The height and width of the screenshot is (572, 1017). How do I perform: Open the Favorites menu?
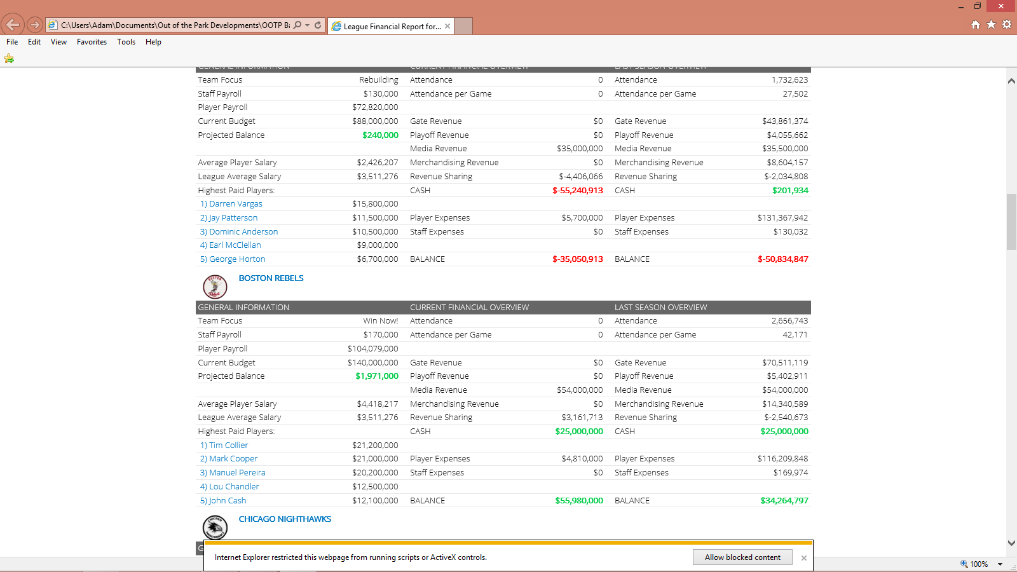click(92, 42)
